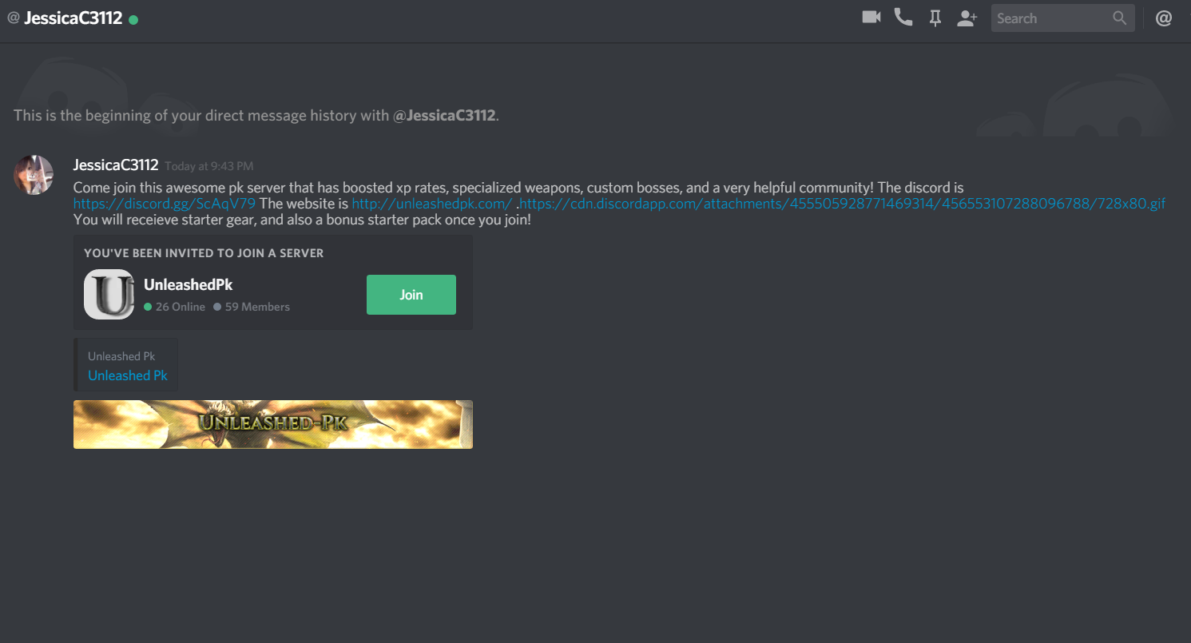Click the UnleashedPk server U icon
1191x643 pixels.
pos(109,295)
